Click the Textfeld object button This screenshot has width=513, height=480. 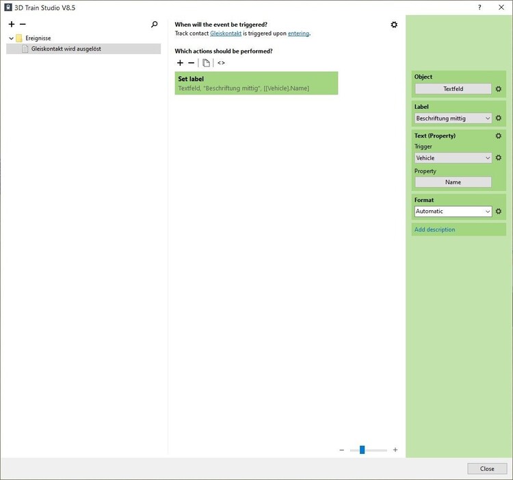click(453, 89)
